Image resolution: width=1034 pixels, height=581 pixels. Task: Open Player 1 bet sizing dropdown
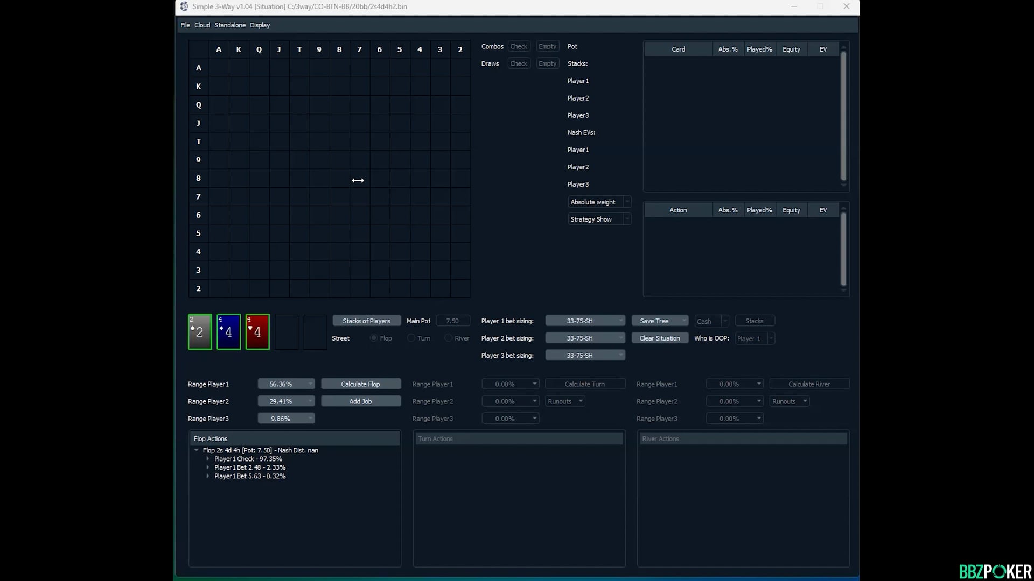click(x=585, y=321)
